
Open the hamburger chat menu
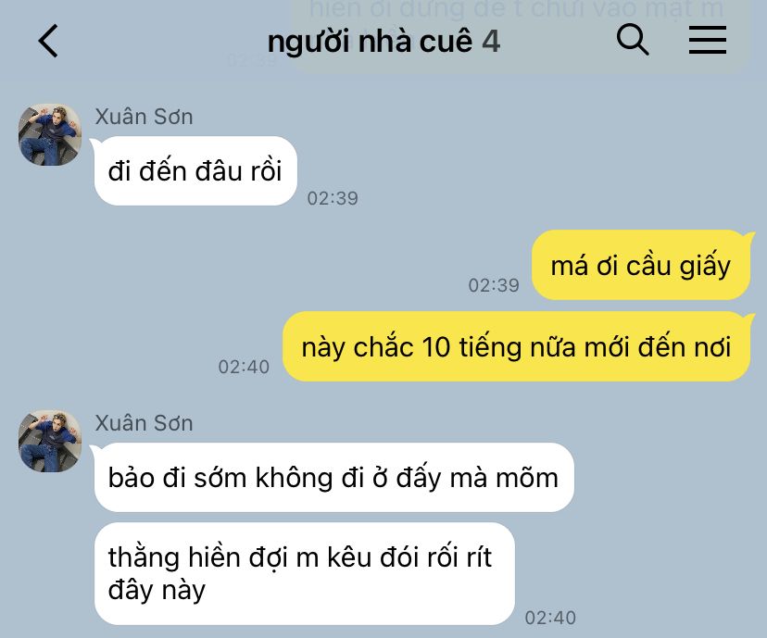pyautogui.click(x=708, y=40)
